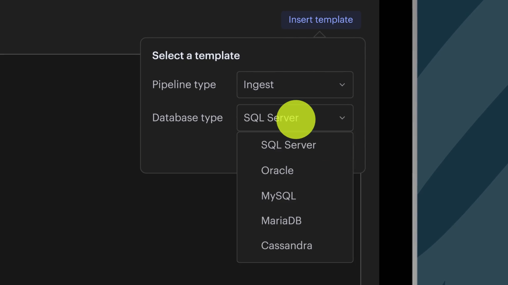Choose Oracle in the database options

[277, 170]
